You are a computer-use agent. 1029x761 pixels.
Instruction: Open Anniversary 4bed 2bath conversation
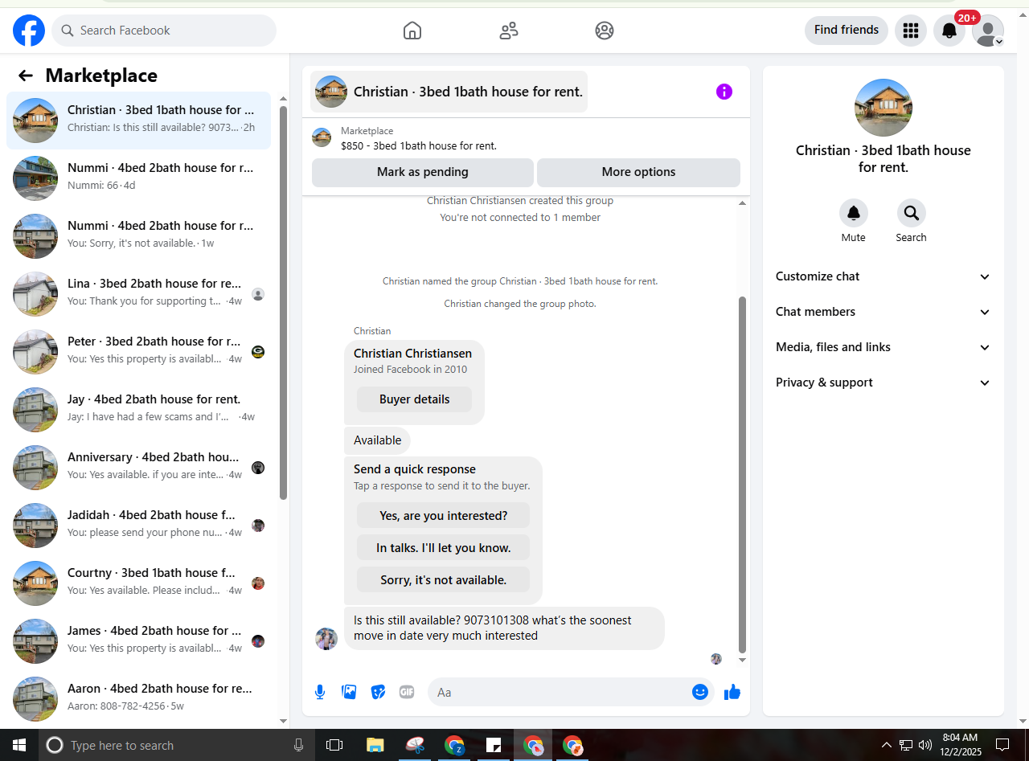(x=138, y=468)
